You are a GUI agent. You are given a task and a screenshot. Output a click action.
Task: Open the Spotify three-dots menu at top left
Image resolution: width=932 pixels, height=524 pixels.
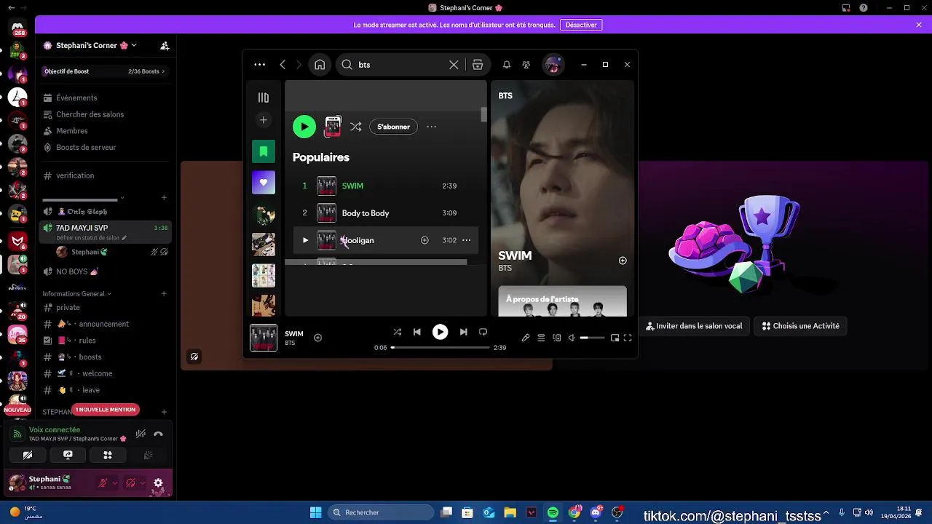point(260,65)
